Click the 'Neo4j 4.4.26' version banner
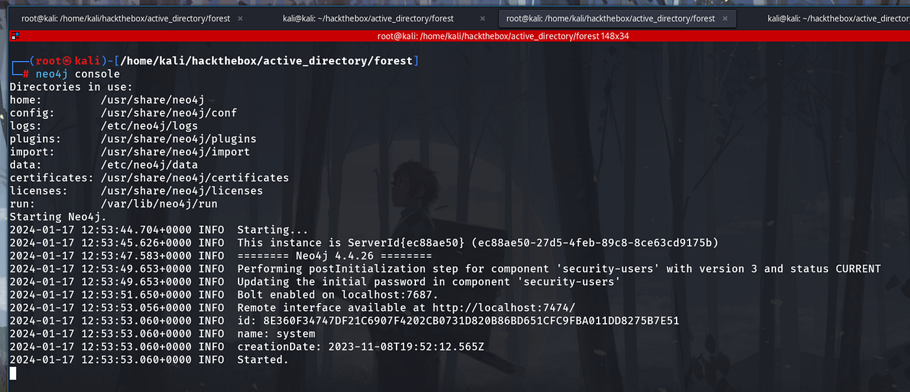The width and height of the screenshot is (910, 392). pyautogui.click(x=335, y=256)
